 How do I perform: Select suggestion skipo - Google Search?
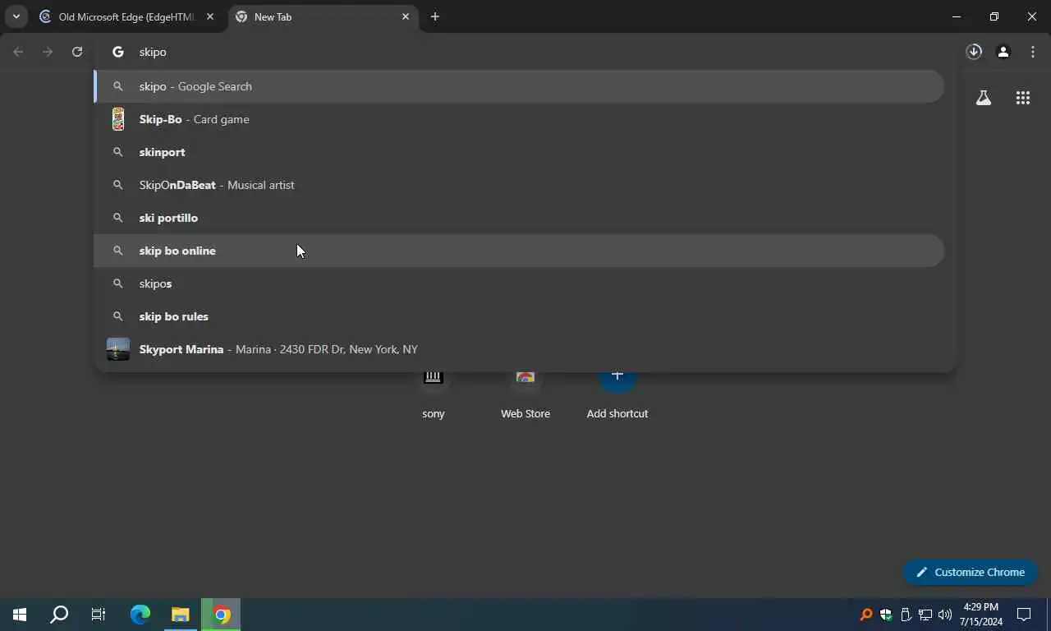(x=519, y=86)
